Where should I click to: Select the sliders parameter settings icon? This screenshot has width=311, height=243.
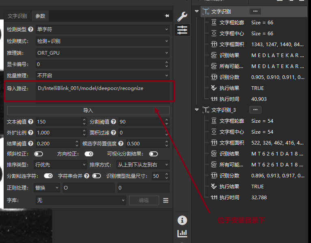pos(182,30)
